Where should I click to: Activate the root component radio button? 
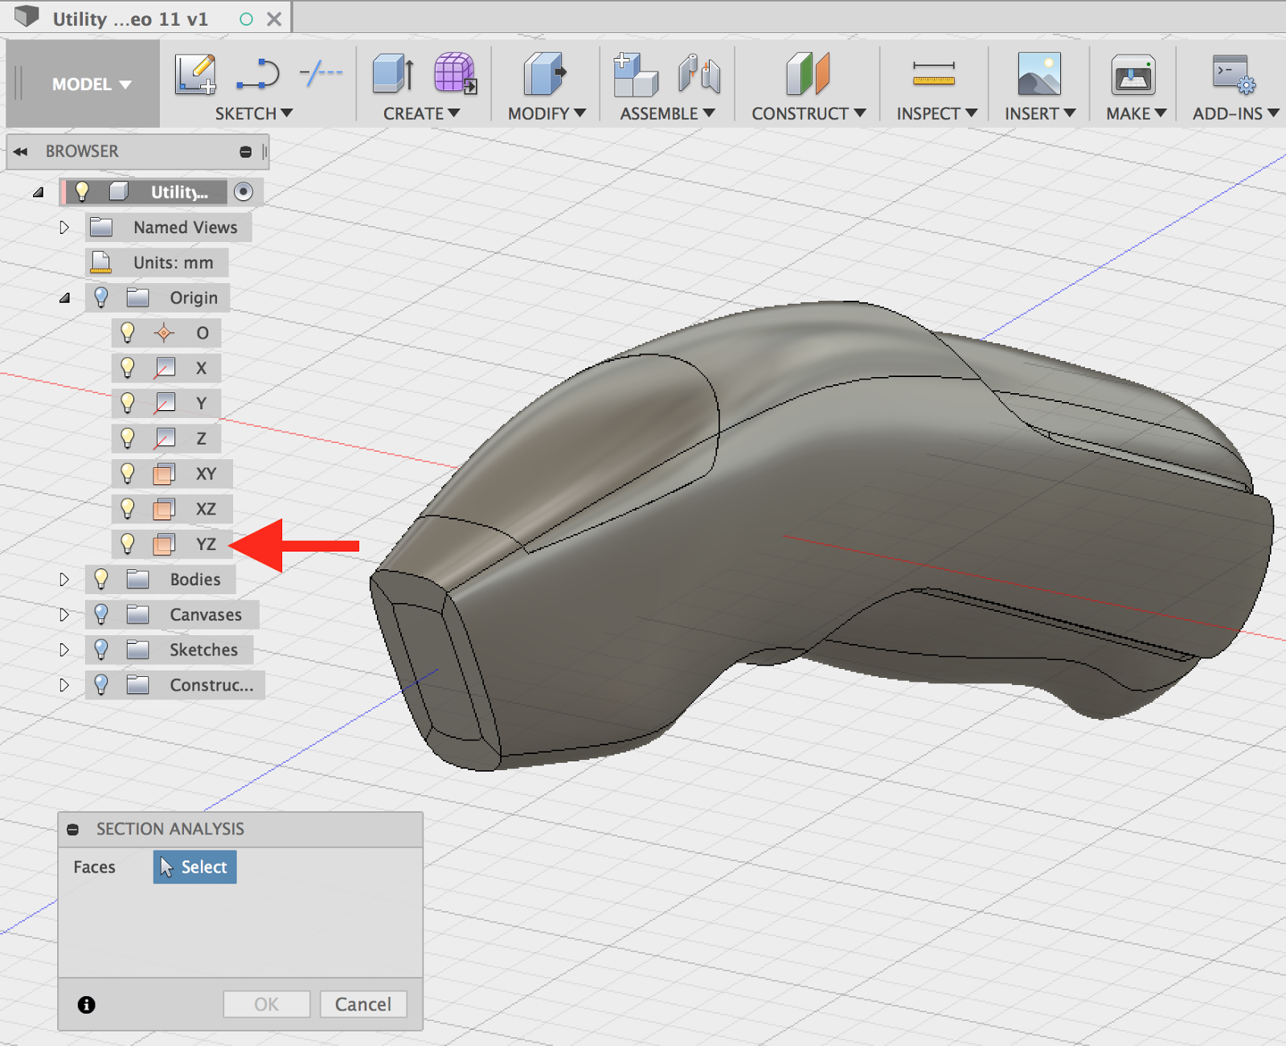pos(244,191)
